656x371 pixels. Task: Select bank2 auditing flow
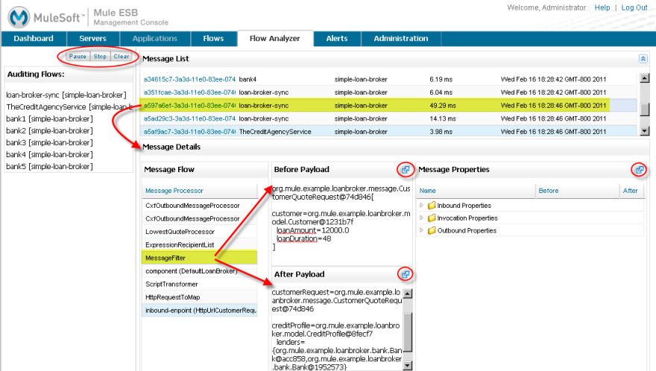pyautogui.click(x=49, y=131)
